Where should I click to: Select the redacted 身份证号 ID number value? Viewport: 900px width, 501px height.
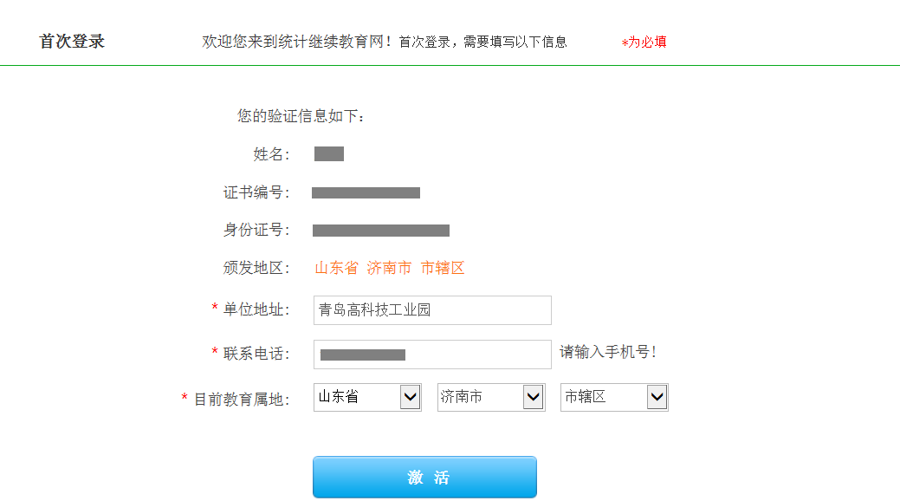[x=380, y=231]
